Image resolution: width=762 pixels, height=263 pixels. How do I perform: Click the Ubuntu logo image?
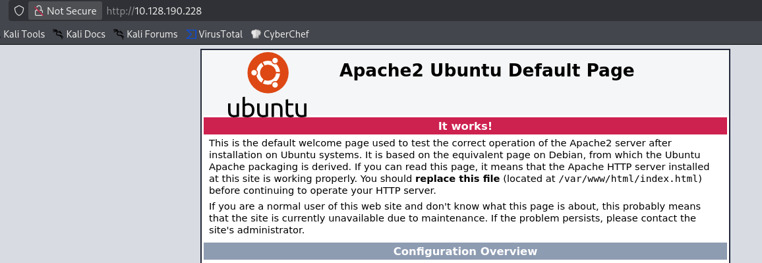pos(267,84)
